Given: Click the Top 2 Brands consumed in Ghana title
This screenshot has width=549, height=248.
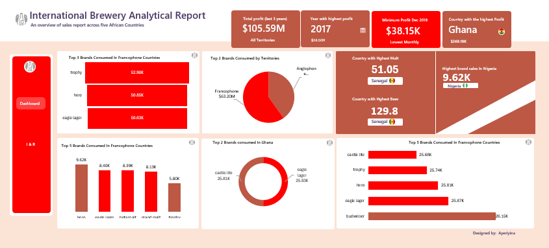Looking at the screenshot, I should 243,142.
